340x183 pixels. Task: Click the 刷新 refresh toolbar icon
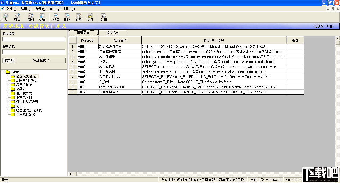31,18
